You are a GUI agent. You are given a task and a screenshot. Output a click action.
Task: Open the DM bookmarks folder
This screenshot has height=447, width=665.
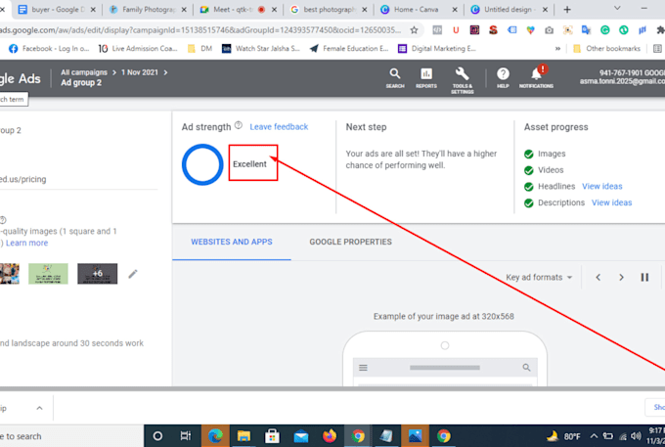click(200, 49)
